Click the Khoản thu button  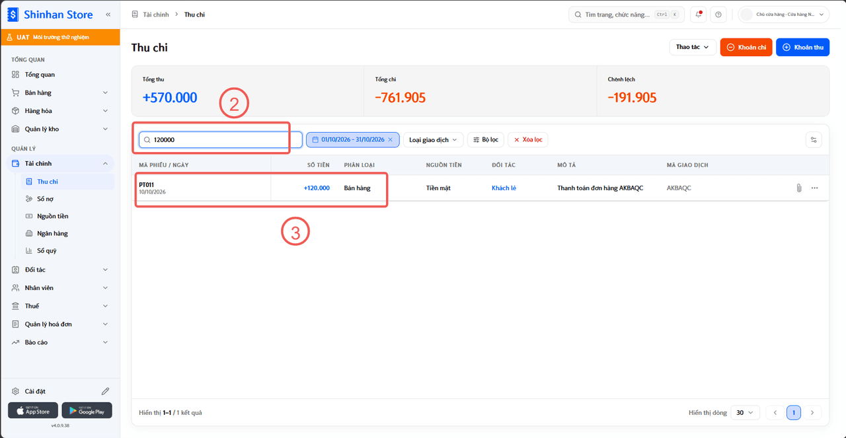coord(802,47)
